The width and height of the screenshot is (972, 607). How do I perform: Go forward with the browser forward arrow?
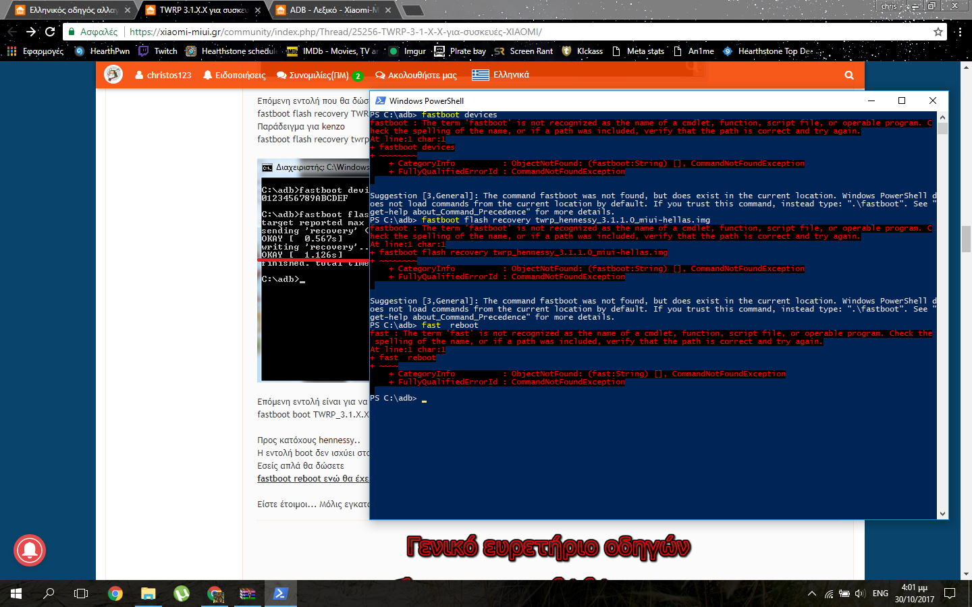click(x=31, y=32)
